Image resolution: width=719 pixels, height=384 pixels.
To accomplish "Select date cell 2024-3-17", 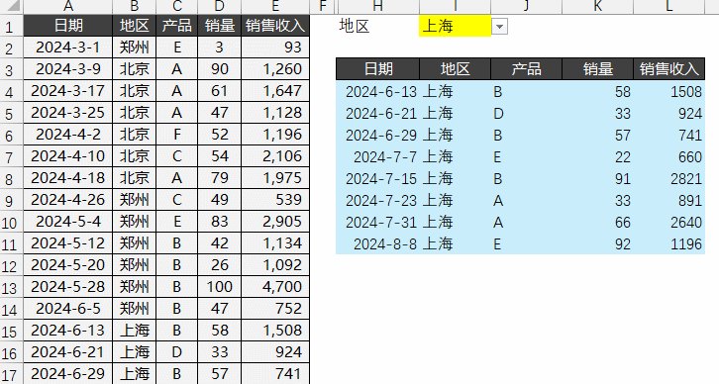I will pyautogui.click(x=68, y=91).
